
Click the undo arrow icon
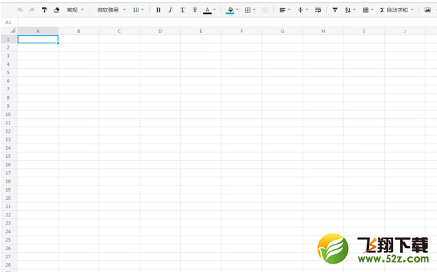(20, 10)
